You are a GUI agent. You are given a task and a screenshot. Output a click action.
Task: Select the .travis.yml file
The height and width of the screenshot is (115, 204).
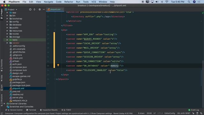(18, 58)
